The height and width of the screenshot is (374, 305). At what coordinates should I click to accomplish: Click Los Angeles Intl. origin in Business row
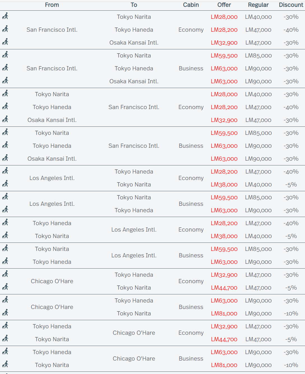(x=52, y=204)
